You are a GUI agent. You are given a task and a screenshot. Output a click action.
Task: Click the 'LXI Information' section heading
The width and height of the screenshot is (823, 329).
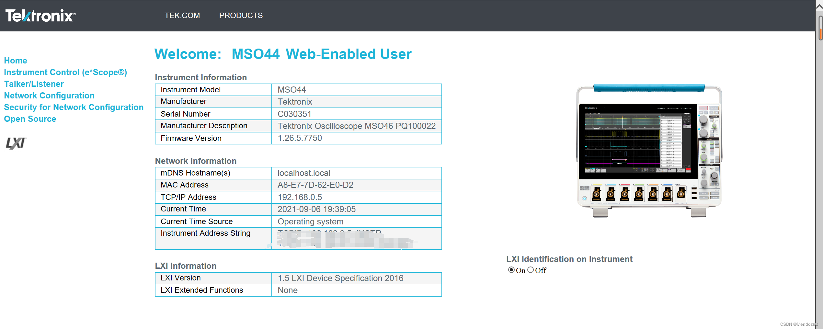[186, 266]
